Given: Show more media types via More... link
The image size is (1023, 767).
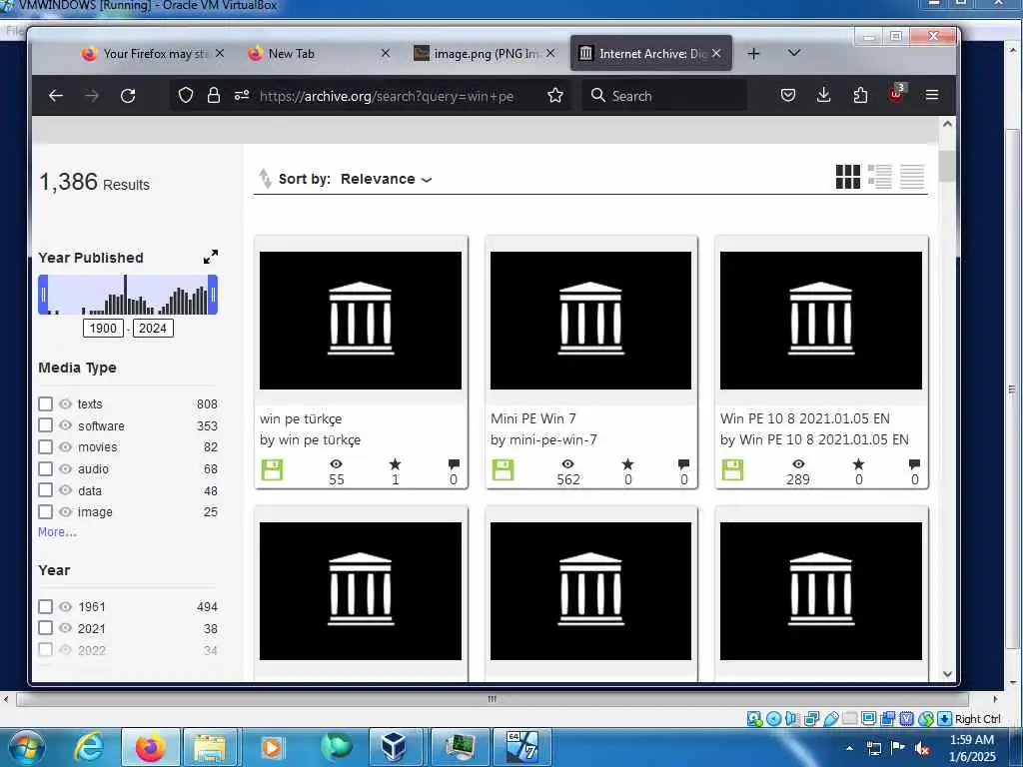Looking at the screenshot, I should (57, 532).
